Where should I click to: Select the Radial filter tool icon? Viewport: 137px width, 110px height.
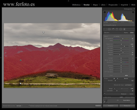pyautogui.click(x=121, y=29)
